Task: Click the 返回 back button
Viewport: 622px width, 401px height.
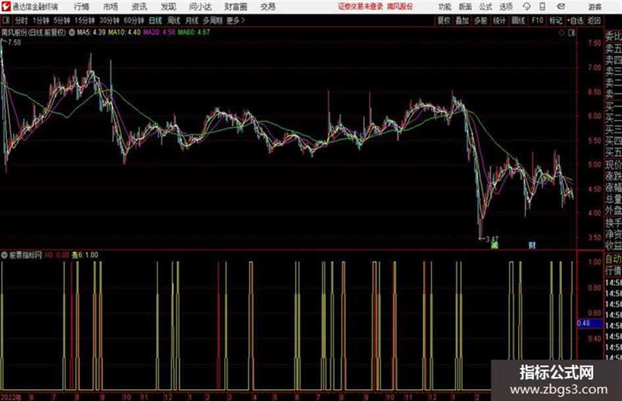Action: 594,20
